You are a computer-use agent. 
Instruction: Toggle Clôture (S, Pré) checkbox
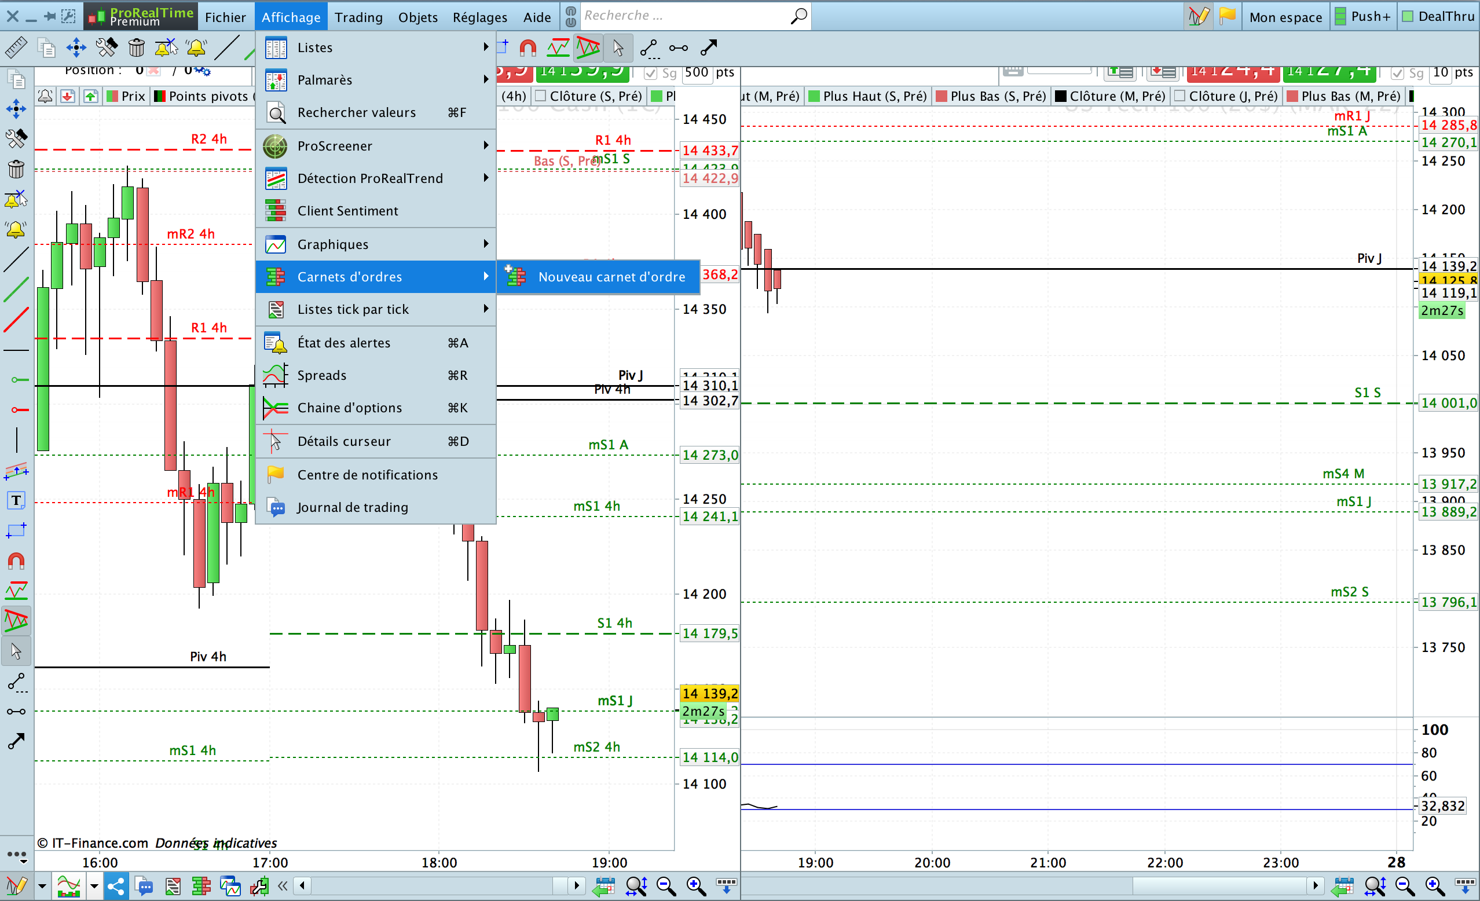(540, 96)
